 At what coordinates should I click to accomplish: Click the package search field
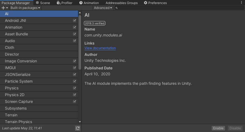click(x=179, y=8)
